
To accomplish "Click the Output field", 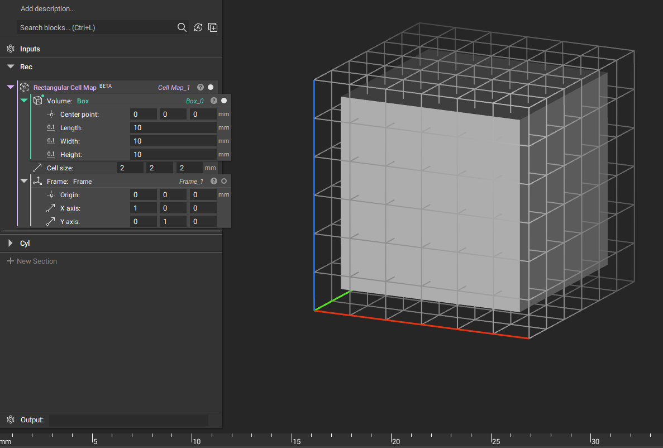I will [x=128, y=420].
